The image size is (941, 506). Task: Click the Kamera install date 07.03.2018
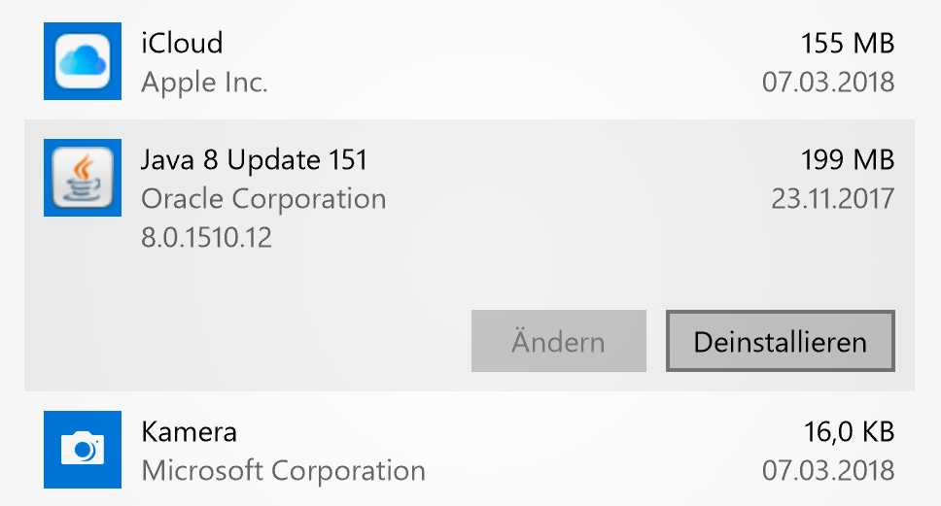[x=827, y=471]
